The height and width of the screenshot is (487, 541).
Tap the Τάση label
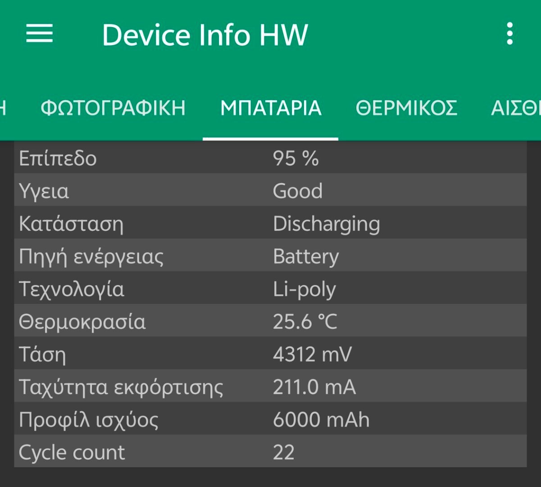tap(42, 354)
